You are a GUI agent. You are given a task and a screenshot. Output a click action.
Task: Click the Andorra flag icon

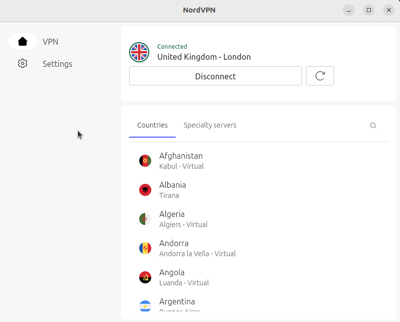145,248
